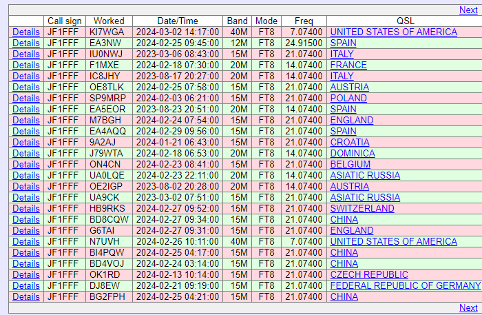Click the FEDERAL REPUBLIC OF GERMANY link
The image size is (482, 315).
(405, 286)
